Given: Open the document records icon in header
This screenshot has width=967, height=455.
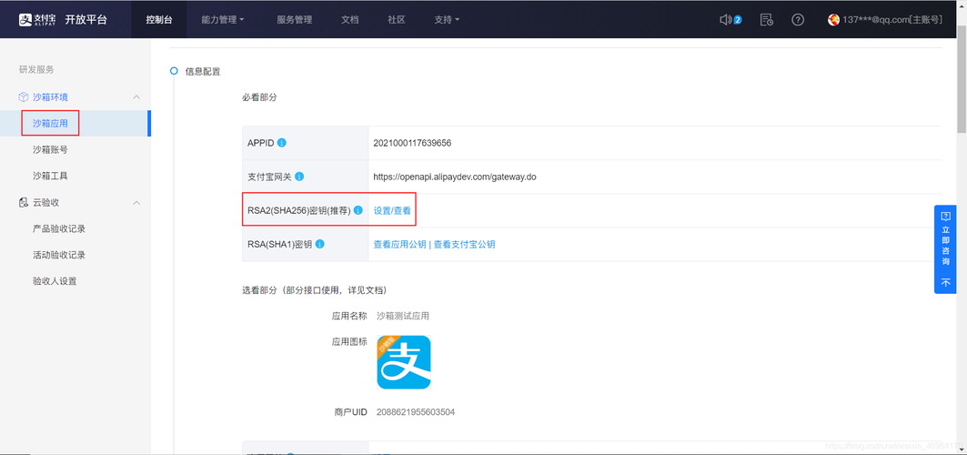Looking at the screenshot, I should pos(767,20).
